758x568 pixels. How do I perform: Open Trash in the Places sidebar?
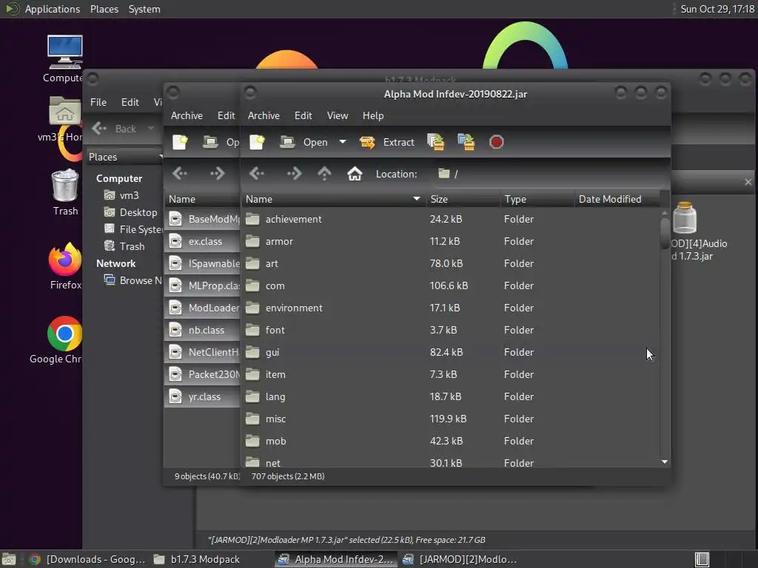(124, 246)
